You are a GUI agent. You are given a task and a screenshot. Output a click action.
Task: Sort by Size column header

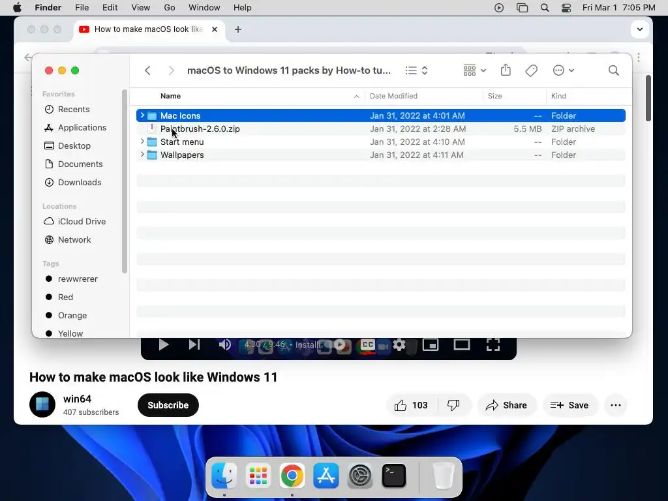[514, 96]
